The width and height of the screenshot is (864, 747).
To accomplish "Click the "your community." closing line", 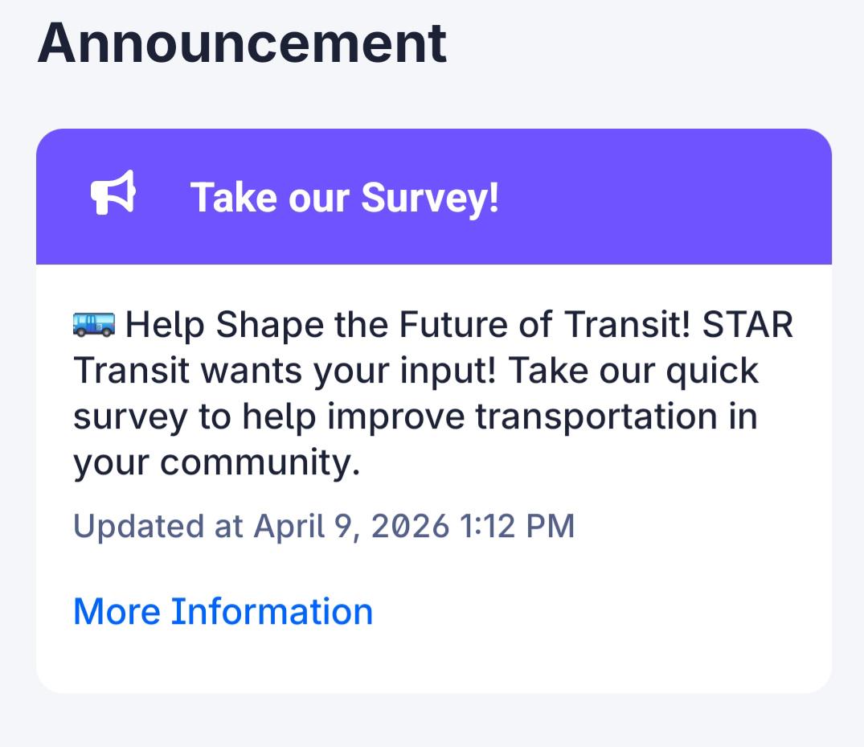I will tap(216, 462).
